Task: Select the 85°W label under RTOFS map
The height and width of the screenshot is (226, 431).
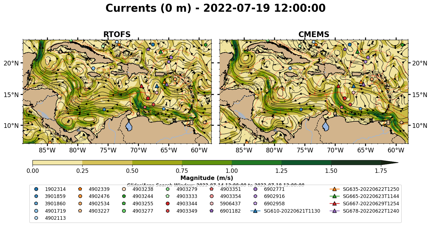Action: tap(47, 150)
